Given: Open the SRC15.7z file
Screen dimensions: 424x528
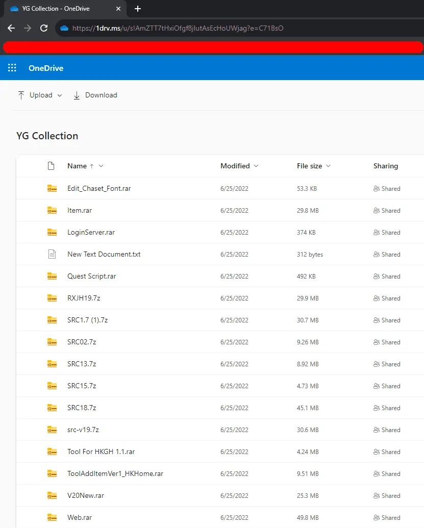Looking at the screenshot, I should click(82, 386).
